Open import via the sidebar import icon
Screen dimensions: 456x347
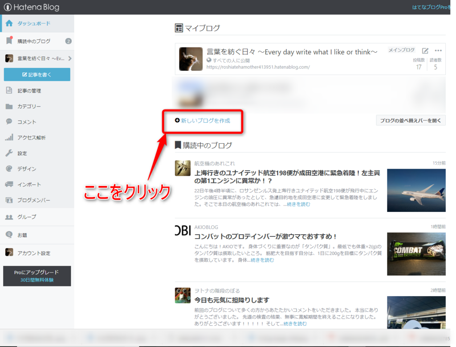coord(9,184)
